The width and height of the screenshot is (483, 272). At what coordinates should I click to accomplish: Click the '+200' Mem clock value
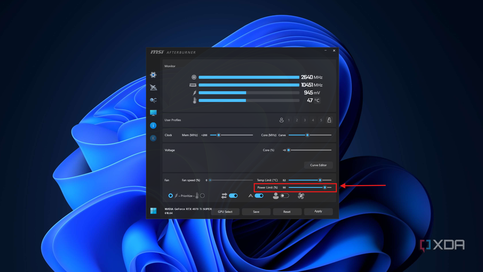coord(204,135)
